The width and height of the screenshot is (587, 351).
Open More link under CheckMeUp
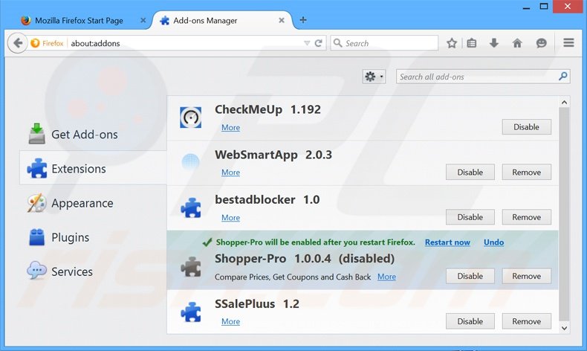tap(230, 127)
